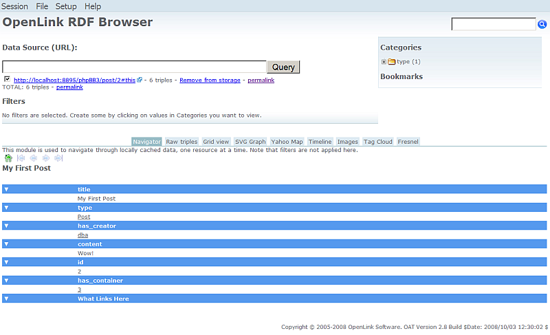Viewport: 550px width, 335px height.
Task: Follow the dba creator link
Action: 82,235
